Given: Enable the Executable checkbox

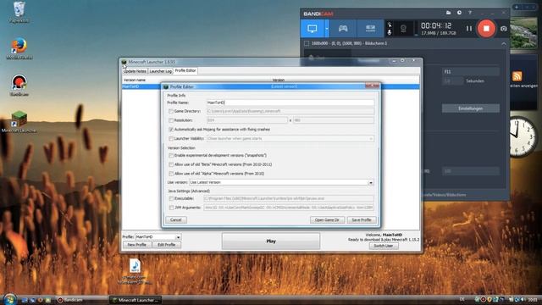Looking at the screenshot, I should [x=171, y=199].
